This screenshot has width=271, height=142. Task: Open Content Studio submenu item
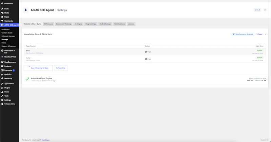(x=7, y=33)
